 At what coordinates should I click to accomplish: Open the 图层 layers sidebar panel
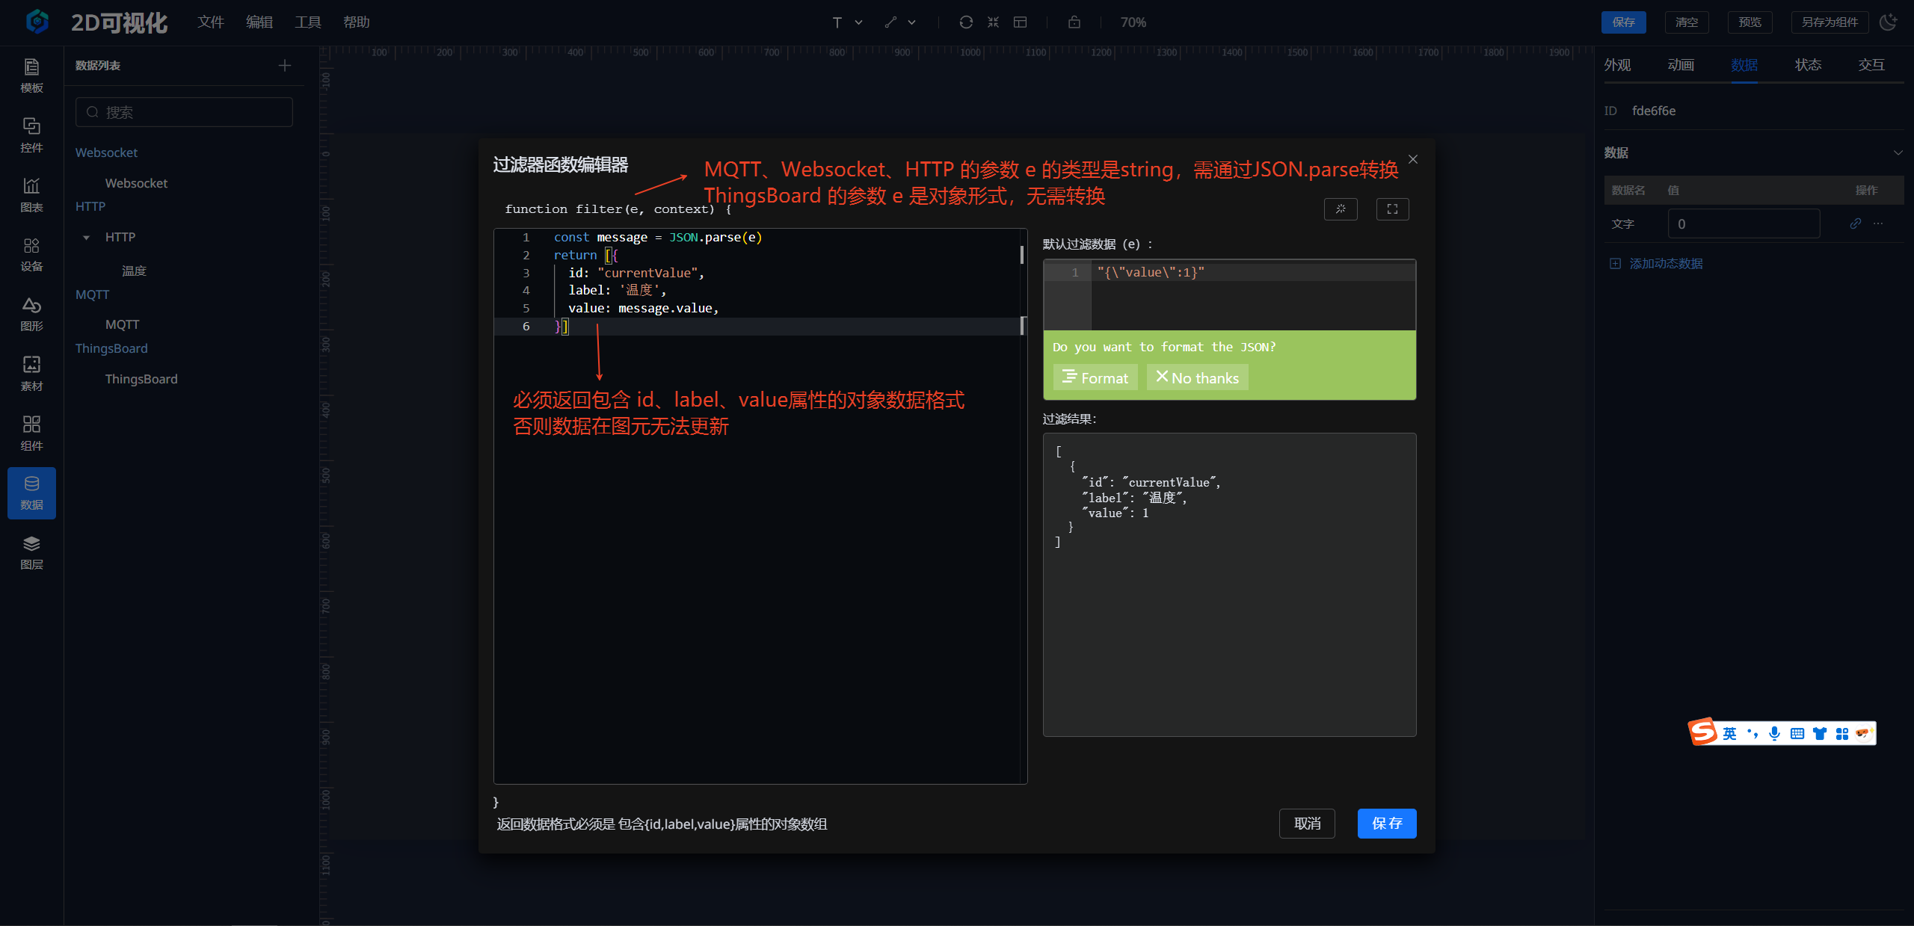(31, 552)
